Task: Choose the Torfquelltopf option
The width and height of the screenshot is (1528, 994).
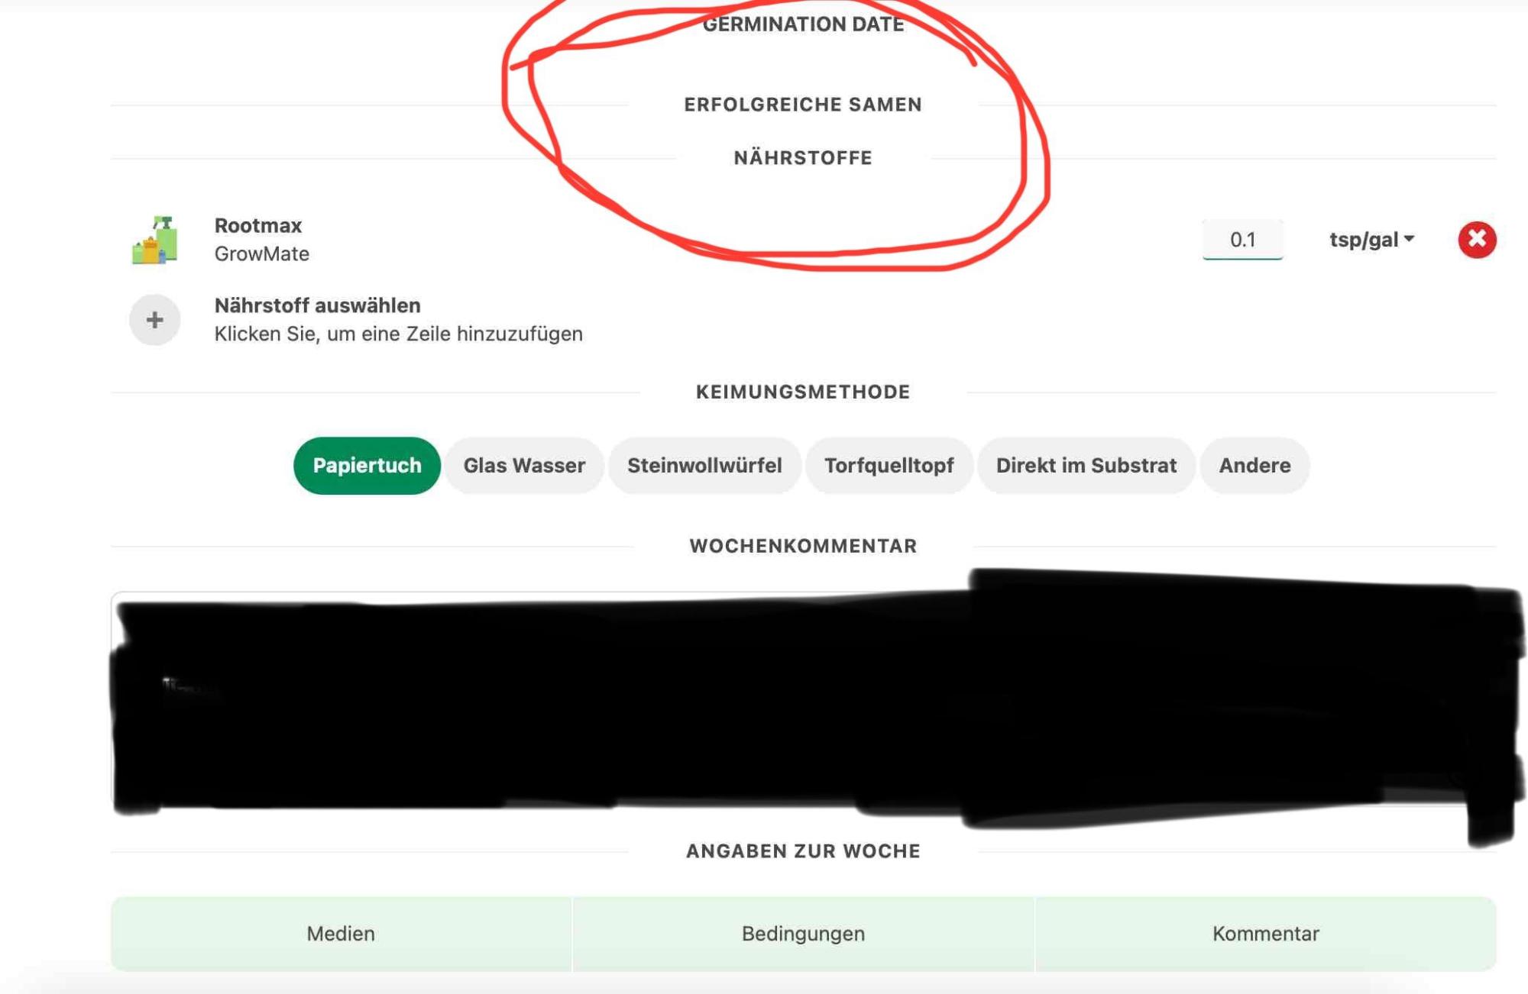Action: 889,466
